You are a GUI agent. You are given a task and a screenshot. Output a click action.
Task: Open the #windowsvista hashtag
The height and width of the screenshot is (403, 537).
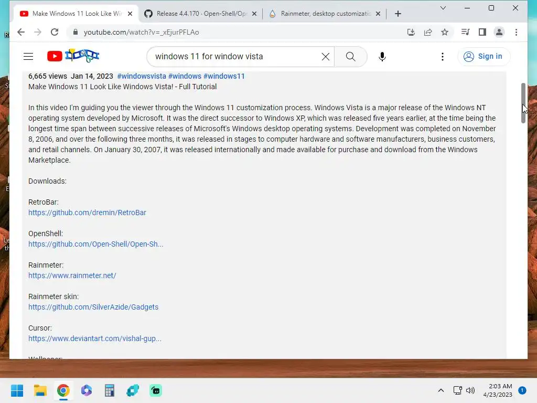(142, 76)
